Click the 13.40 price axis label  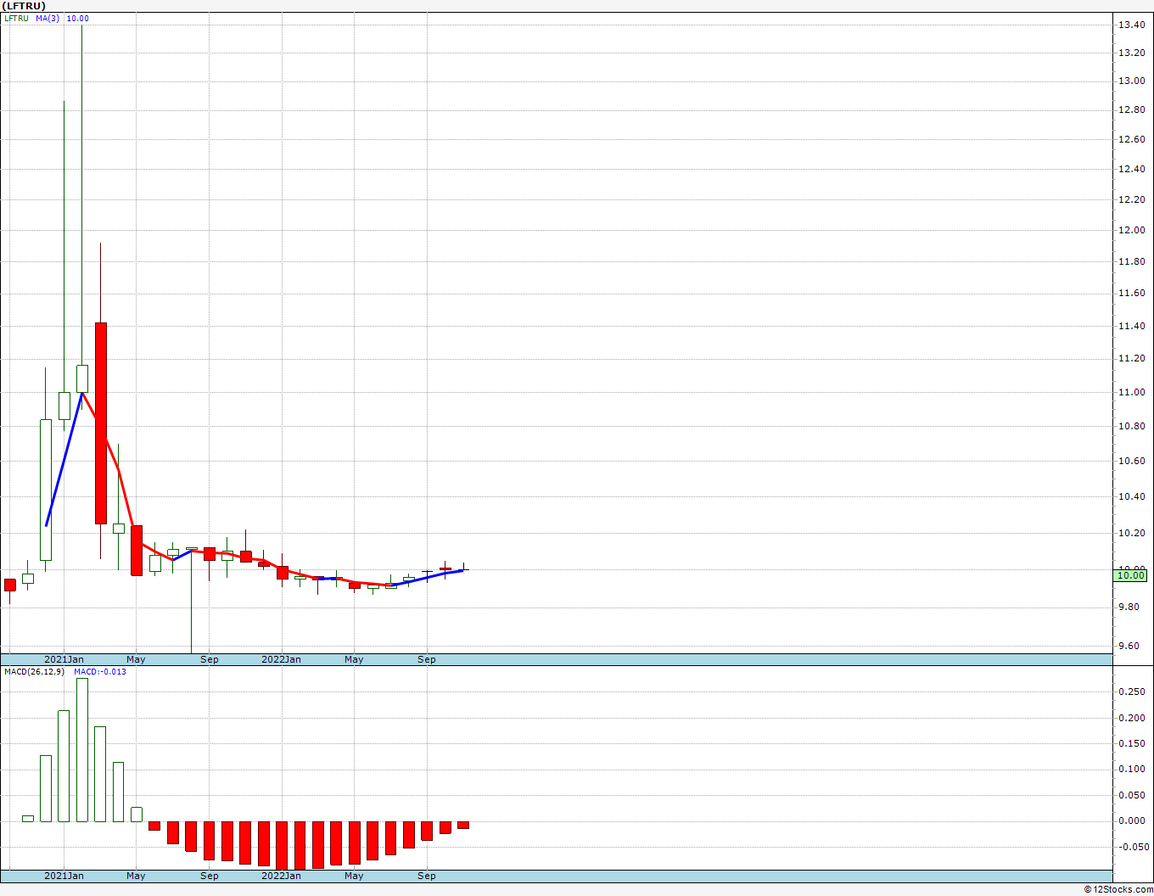(x=1130, y=25)
